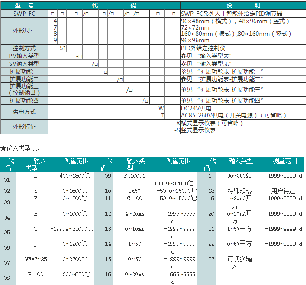306x285 pixels.
Task: Click the 说明 column header
Action: (243, 5)
